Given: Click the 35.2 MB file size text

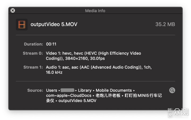Looking at the screenshot, I should click(165, 24).
